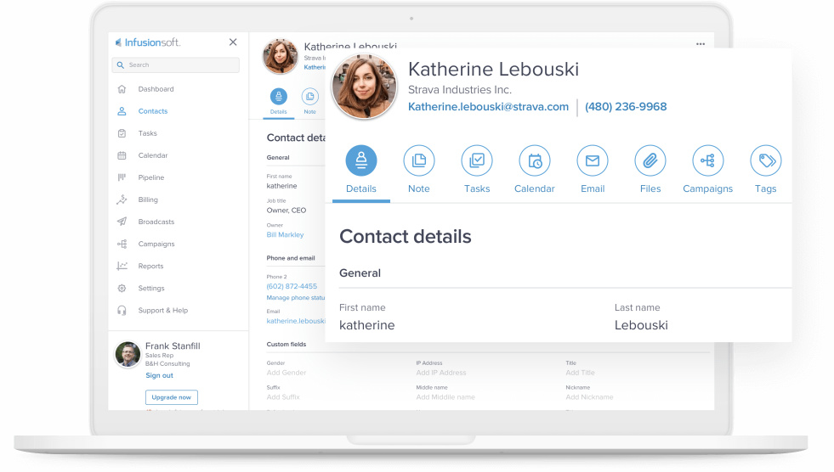Screen dimensions: 834x472
Task: Open the three-dot more options menu
Action: click(x=701, y=44)
